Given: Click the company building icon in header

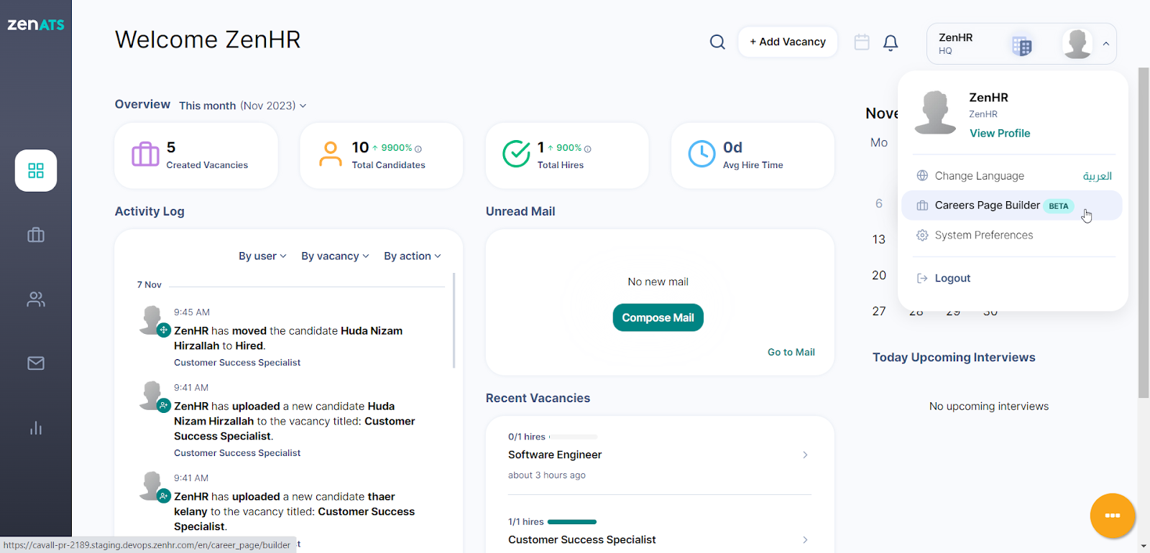Looking at the screenshot, I should pos(1021,45).
